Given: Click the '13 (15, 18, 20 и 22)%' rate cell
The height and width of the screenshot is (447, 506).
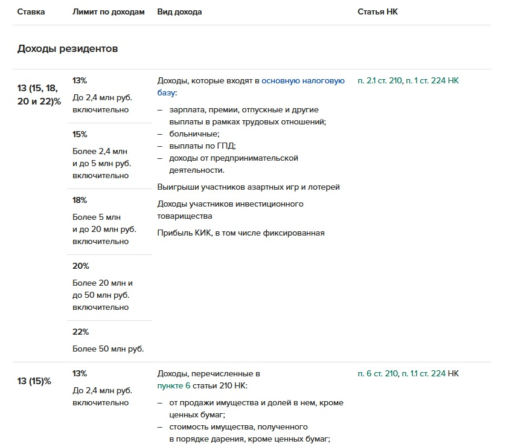Looking at the screenshot, I should [39, 95].
